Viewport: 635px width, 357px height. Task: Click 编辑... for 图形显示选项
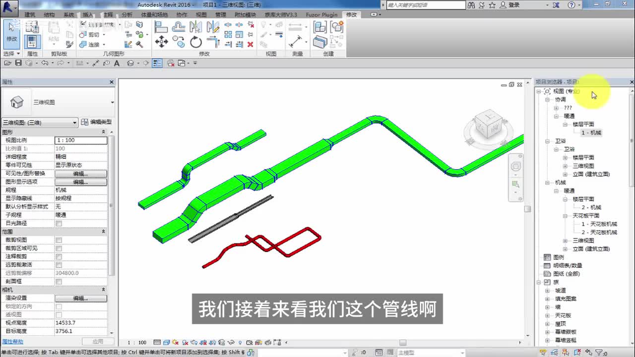point(80,182)
